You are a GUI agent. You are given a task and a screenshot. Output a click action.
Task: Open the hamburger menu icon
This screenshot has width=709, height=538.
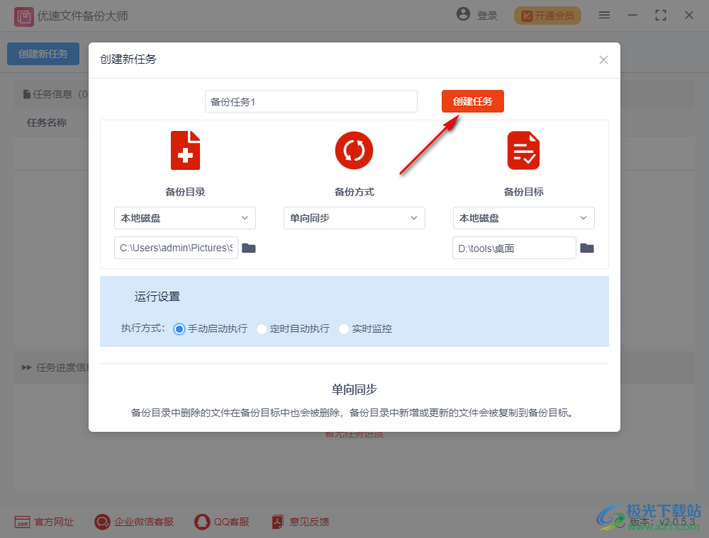604,15
